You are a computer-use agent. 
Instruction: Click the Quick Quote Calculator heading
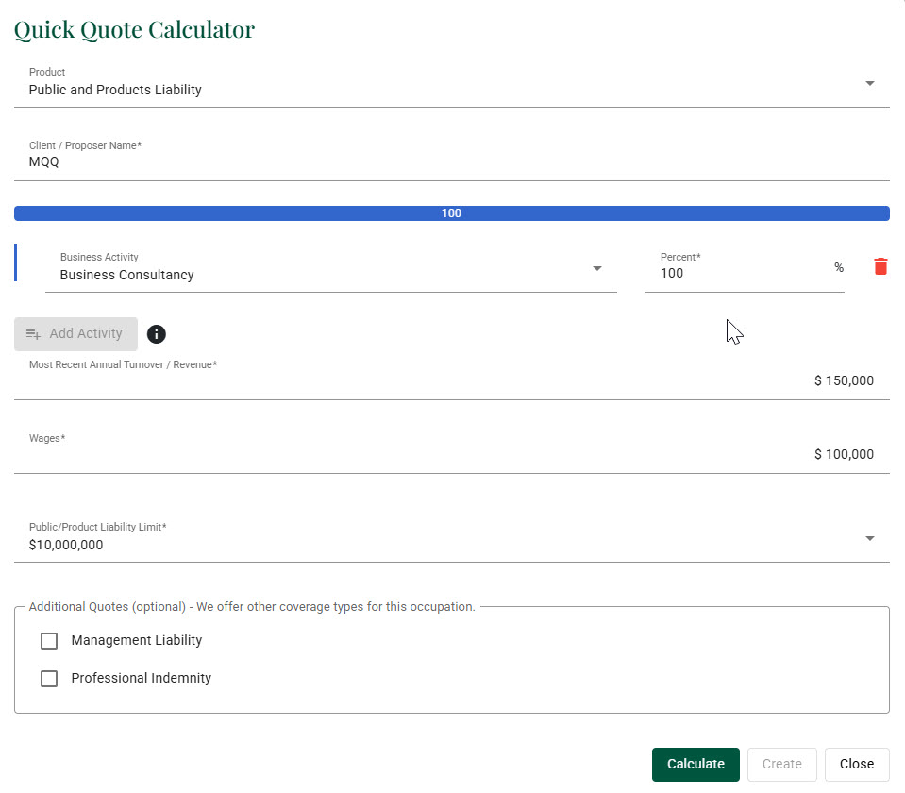(x=134, y=29)
